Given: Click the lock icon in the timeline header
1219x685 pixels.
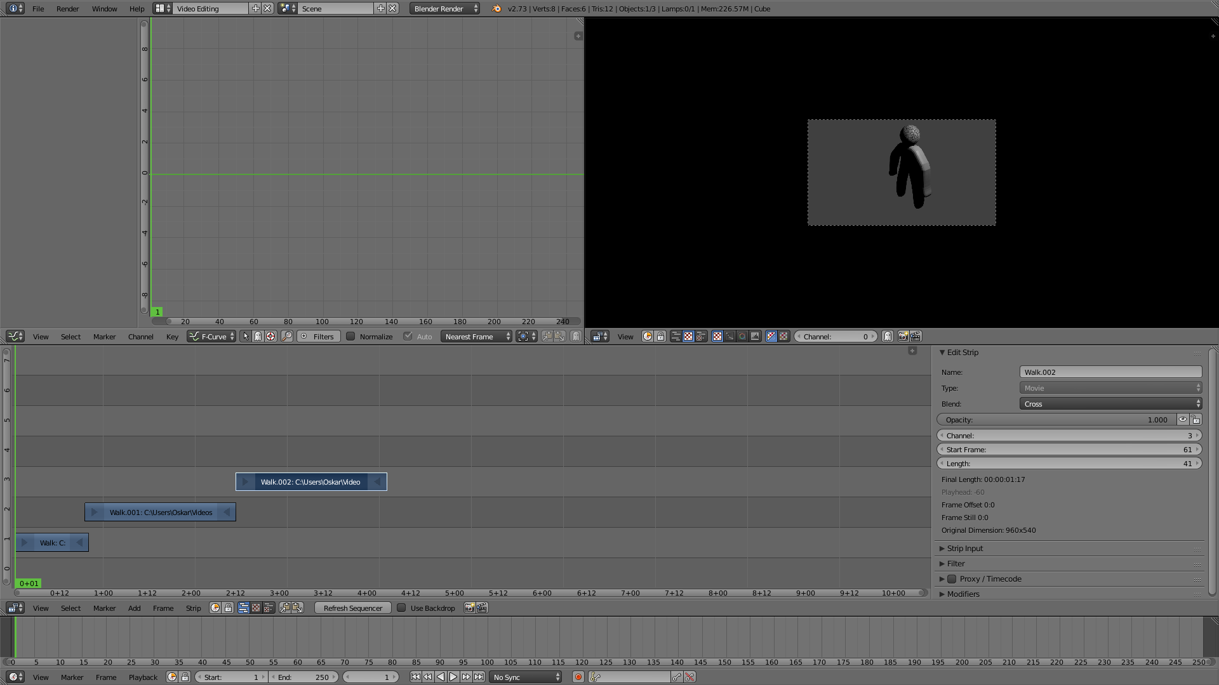Looking at the screenshot, I should (x=185, y=677).
